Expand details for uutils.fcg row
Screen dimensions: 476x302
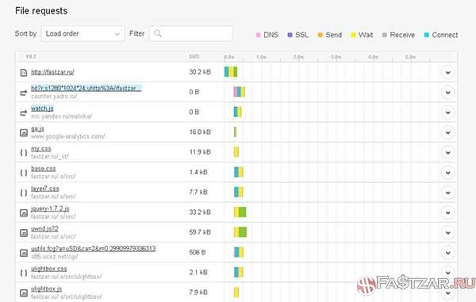click(447, 253)
